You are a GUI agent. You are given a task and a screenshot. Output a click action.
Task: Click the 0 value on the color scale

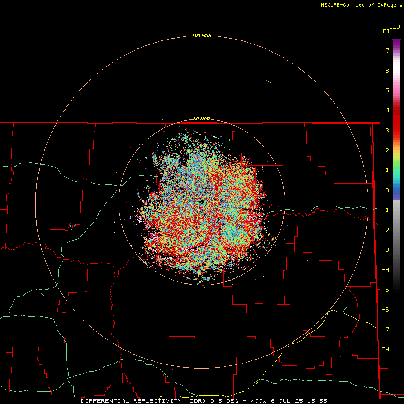pos(387,190)
